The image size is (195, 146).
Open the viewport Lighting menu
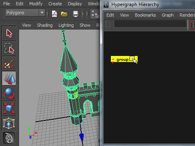66,25
